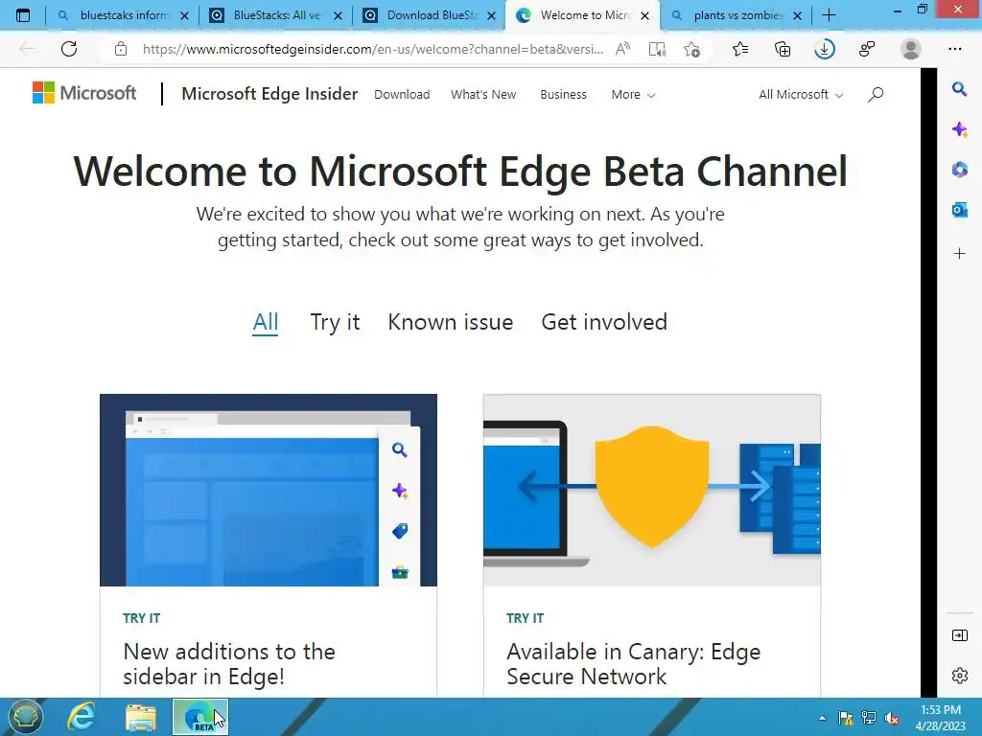The width and height of the screenshot is (982, 736).
Task: Switch to the bluestcaks information tab
Action: point(122,15)
